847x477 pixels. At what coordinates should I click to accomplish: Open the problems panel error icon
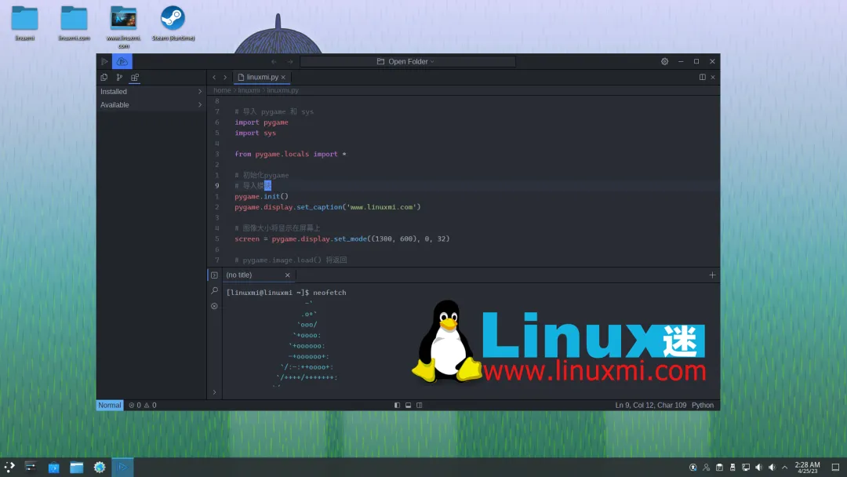click(x=214, y=306)
